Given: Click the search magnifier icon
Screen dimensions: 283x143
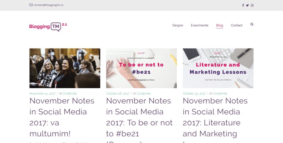Looking at the screenshot, I should tap(252, 24).
